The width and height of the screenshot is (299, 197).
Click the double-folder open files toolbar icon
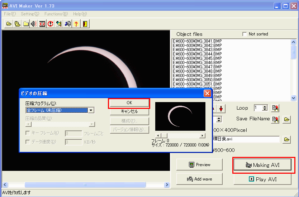[17, 24]
